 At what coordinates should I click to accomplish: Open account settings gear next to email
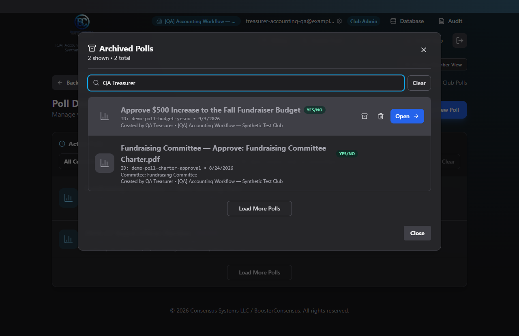coord(339,21)
